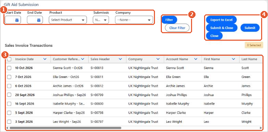The image size is (268, 132).
Task: Select the 3 Sept 2026 row checkbox
Action: 9,122
